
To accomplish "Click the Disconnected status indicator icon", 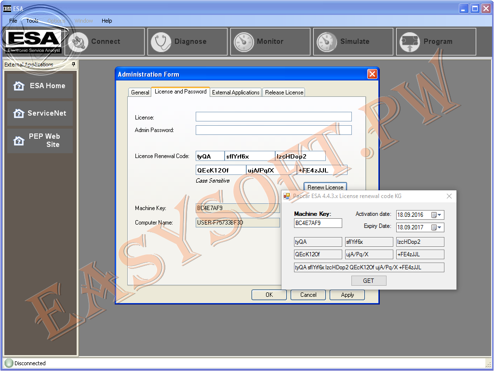I will pos(9,363).
